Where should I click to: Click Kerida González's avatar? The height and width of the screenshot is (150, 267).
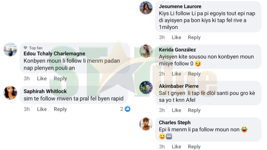click(146, 51)
